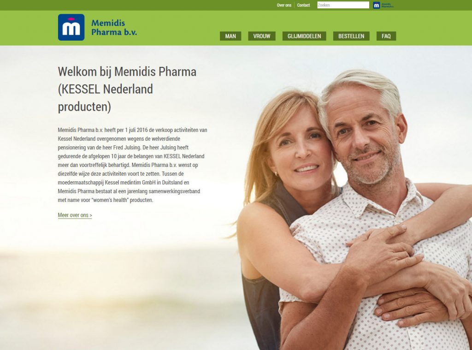Click the introductory paragraph about Kessel Nederland

click(132, 165)
